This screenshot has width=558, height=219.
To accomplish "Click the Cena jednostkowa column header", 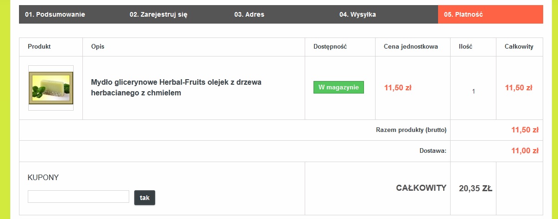I will 411,47.
